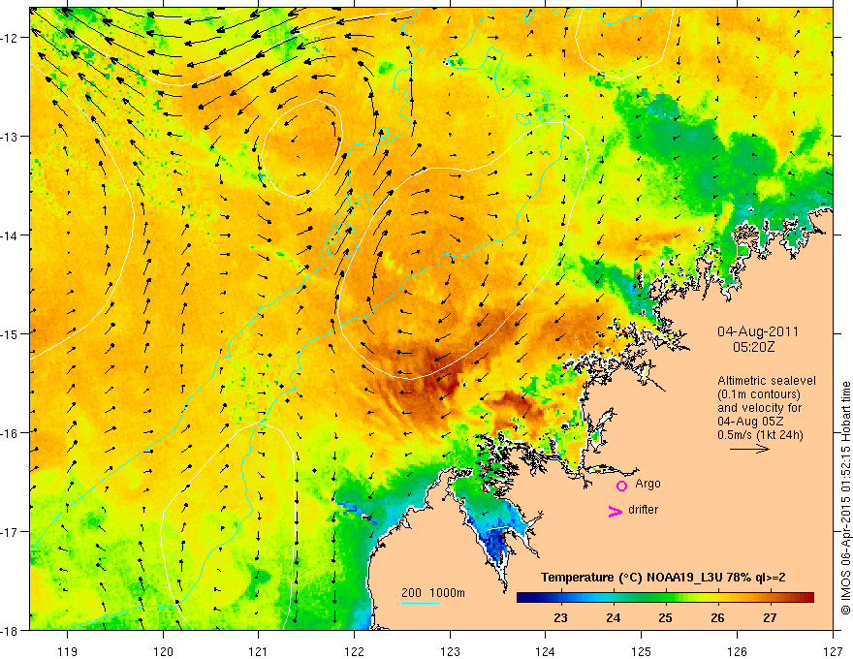Select the '05:20Z' time text
The height and width of the screenshot is (659, 853).
[x=753, y=347]
